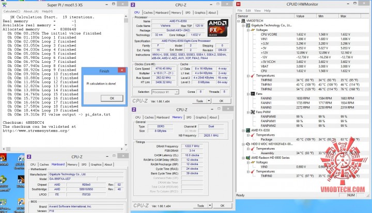This screenshot has height=213, width=372.
Task: Click the red H icon of HWMonitor
Action: pos(238,4)
